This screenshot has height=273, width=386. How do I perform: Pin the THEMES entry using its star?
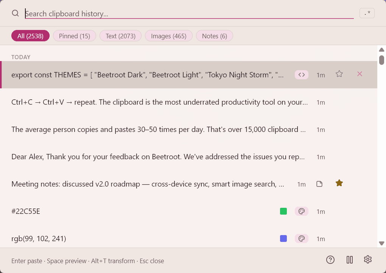point(339,74)
